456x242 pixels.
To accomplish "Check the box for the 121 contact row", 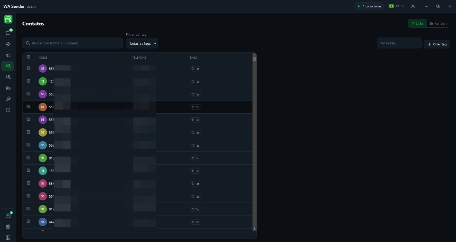I will [x=28, y=81].
